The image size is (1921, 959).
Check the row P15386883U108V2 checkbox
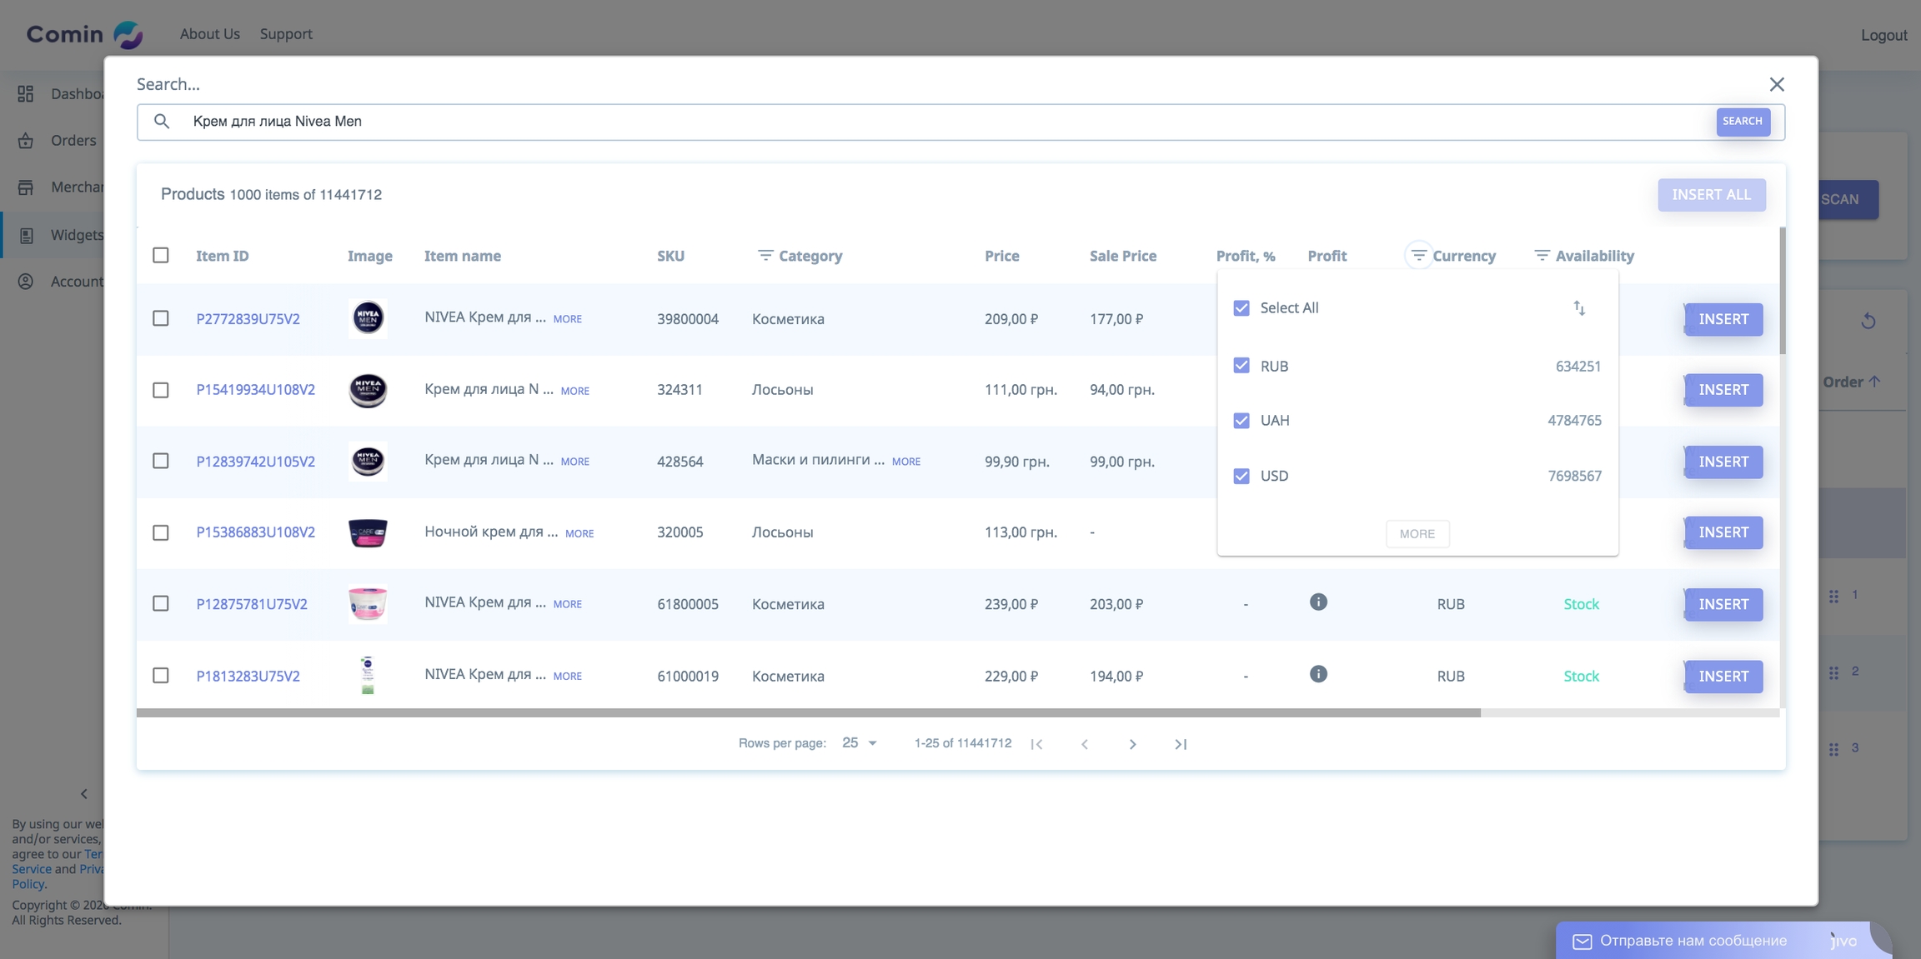tap(161, 532)
